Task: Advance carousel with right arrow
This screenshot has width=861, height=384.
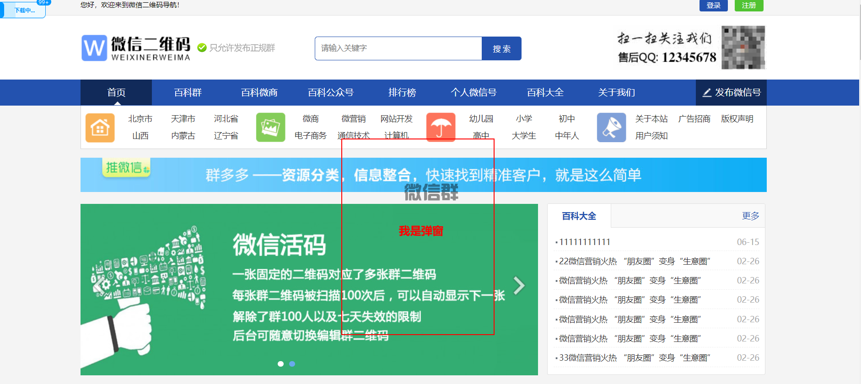Action: [519, 286]
